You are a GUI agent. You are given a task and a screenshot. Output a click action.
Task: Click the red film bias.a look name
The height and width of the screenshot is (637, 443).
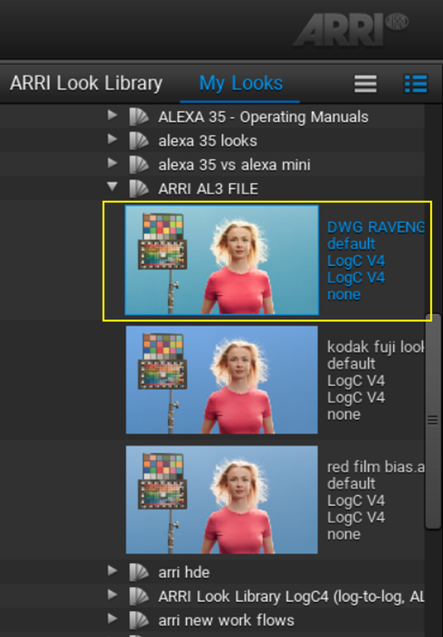(x=375, y=467)
